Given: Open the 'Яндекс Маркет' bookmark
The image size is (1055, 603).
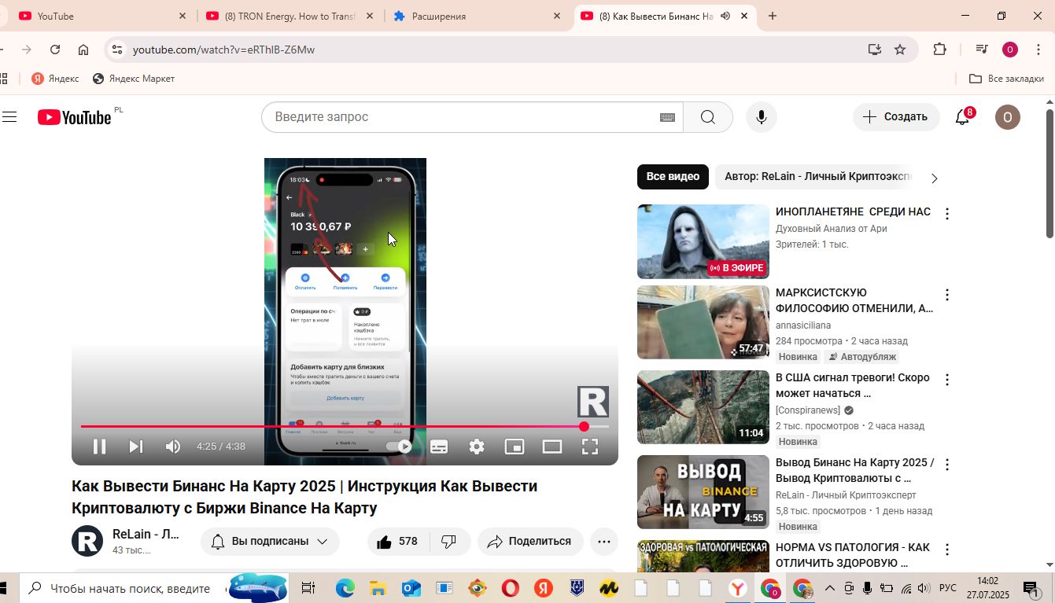Looking at the screenshot, I should (x=133, y=79).
